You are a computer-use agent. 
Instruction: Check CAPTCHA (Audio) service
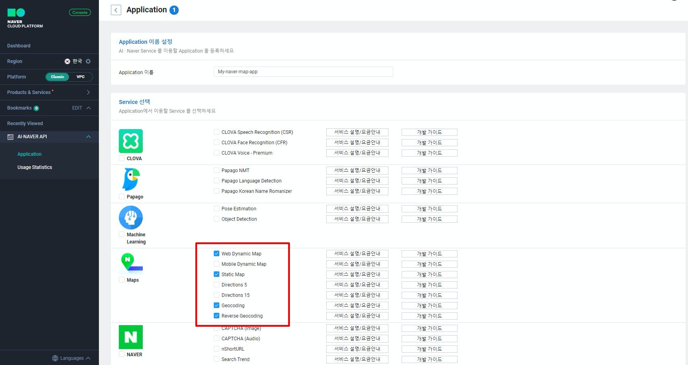(217, 338)
